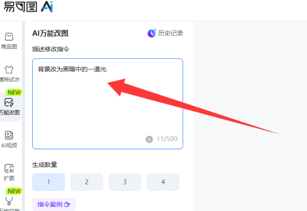Open the AI视频 sidebar tool

pos(9,135)
